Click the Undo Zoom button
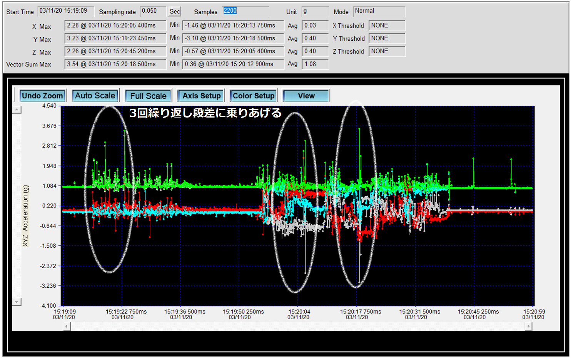 [x=42, y=96]
